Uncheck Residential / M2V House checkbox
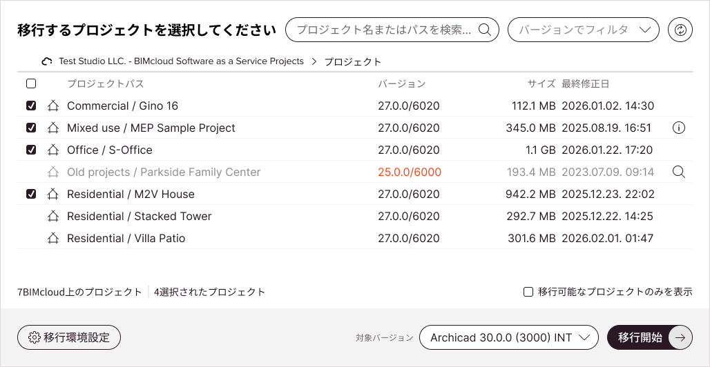 tap(31, 194)
